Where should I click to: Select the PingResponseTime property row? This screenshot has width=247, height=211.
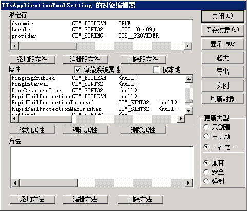pos(98,90)
